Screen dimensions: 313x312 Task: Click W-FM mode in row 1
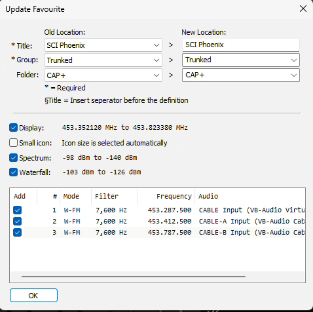pyautogui.click(x=72, y=210)
